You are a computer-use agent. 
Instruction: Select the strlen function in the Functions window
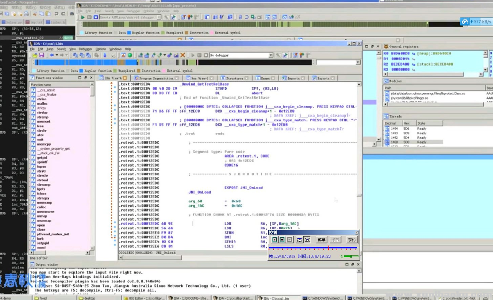coord(42,99)
